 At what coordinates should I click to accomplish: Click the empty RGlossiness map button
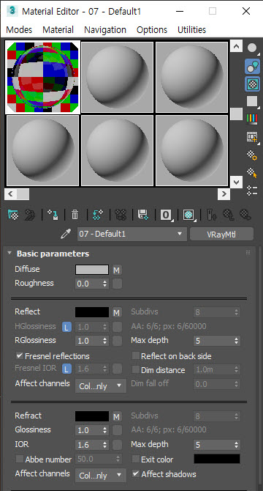coord(117,341)
